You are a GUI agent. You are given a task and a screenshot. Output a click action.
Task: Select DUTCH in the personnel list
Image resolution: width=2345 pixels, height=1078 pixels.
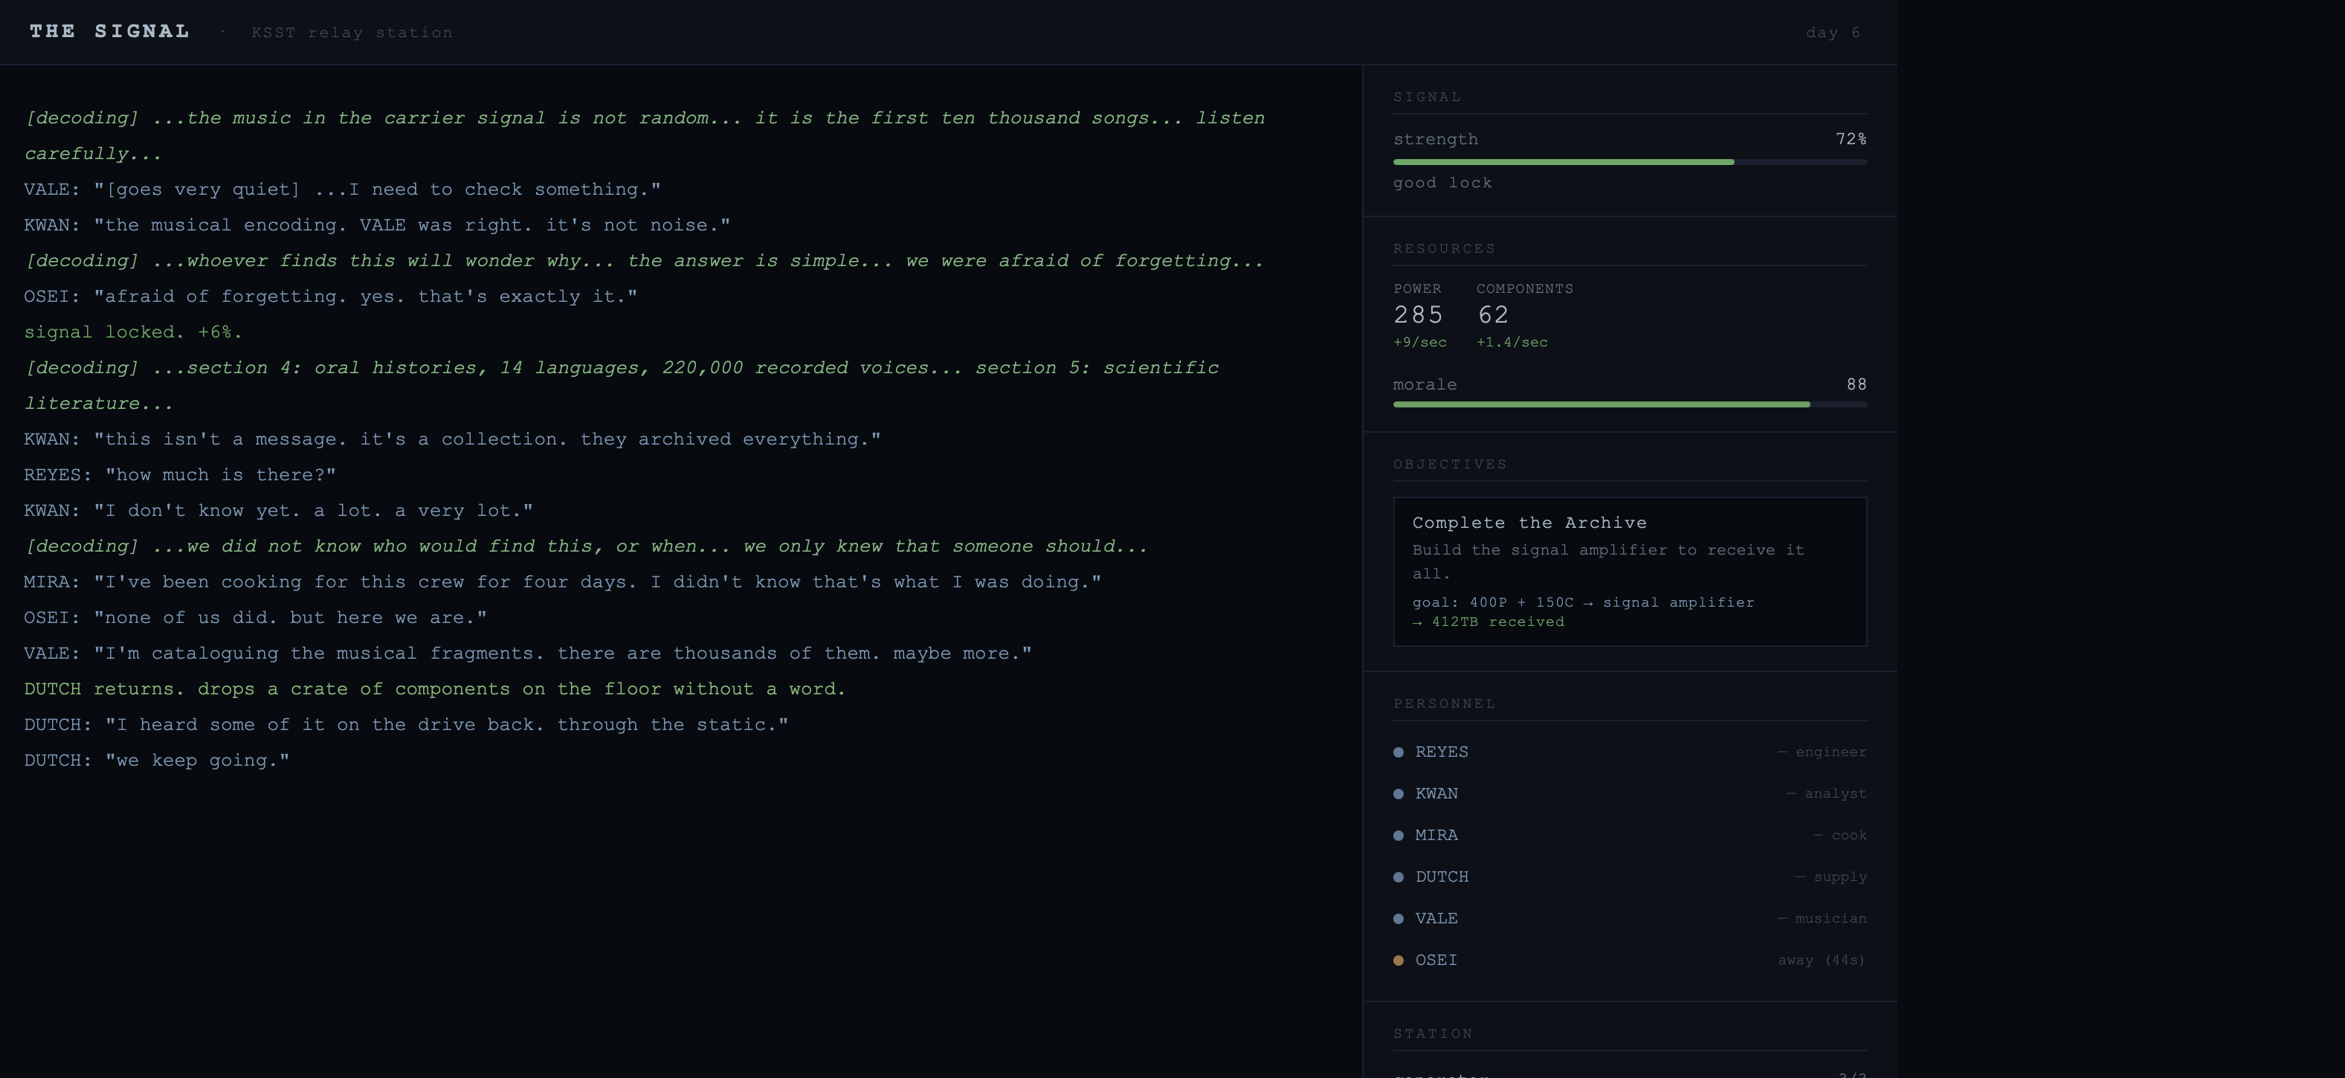[1630, 878]
